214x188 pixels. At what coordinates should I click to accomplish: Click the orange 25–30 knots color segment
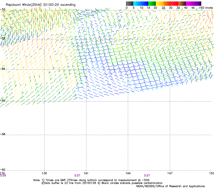pos(167,3)
